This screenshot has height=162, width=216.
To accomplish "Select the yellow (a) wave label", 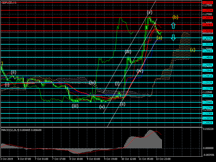I will [159, 38].
